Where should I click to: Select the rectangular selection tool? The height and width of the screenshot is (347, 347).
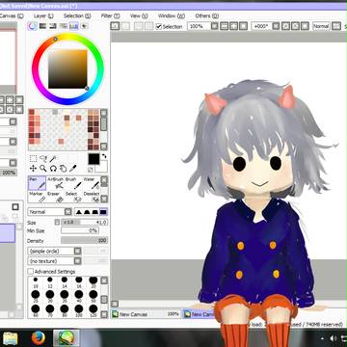tap(33, 158)
